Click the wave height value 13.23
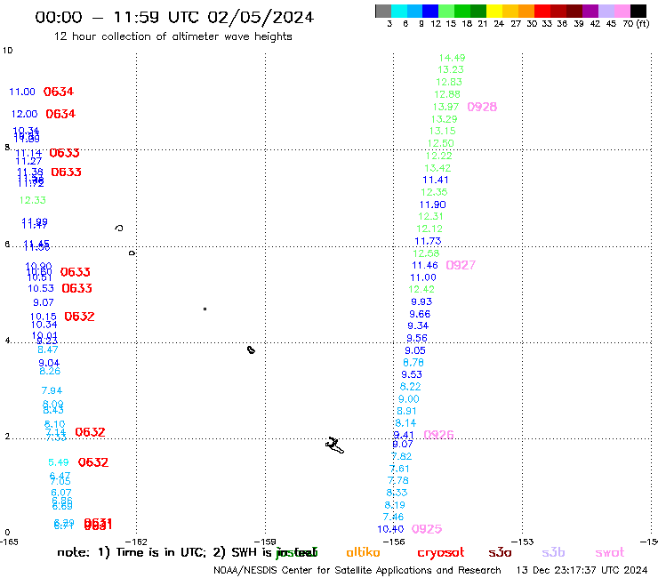Image resolution: width=658 pixels, height=578 pixels. (451, 69)
